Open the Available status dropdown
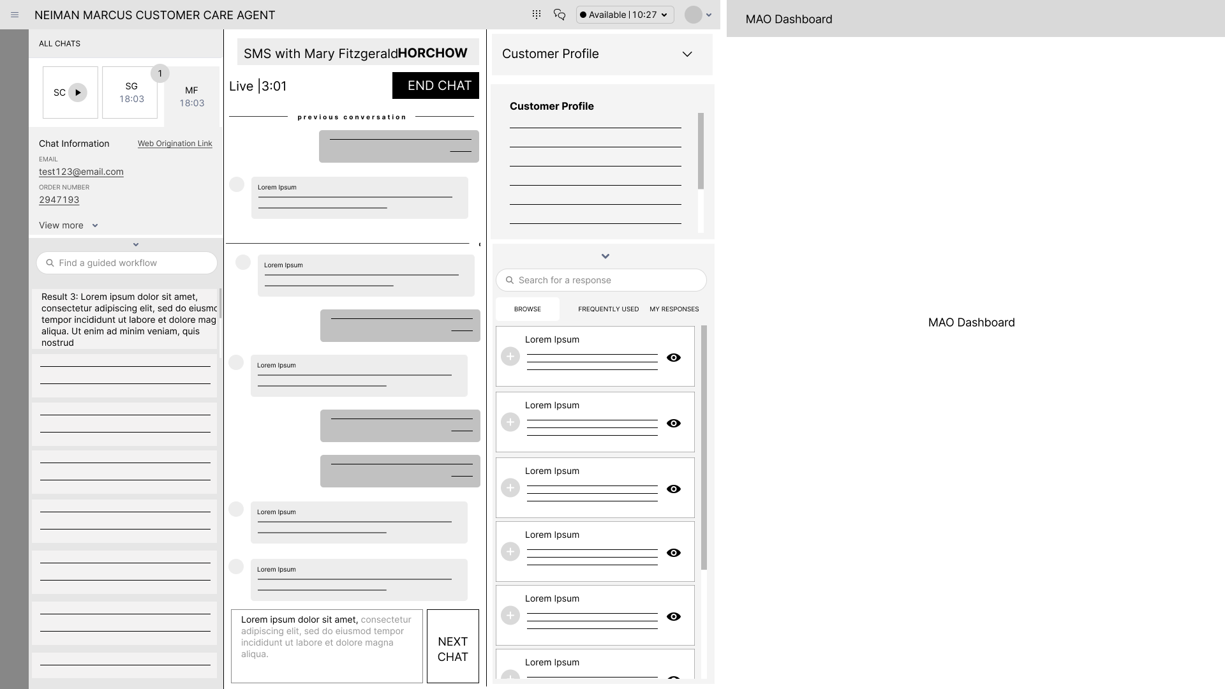The image size is (1225, 689). (625, 15)
